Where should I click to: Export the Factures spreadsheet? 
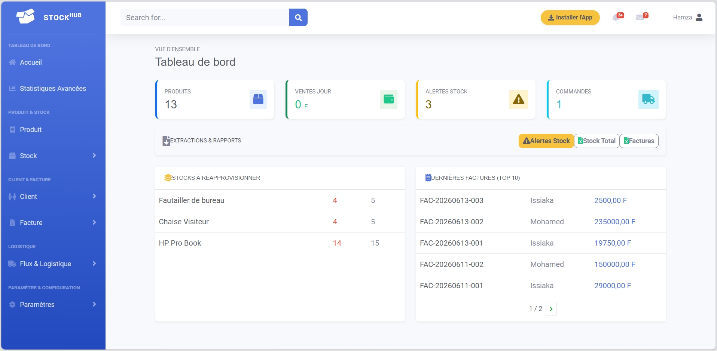[639, 141]
